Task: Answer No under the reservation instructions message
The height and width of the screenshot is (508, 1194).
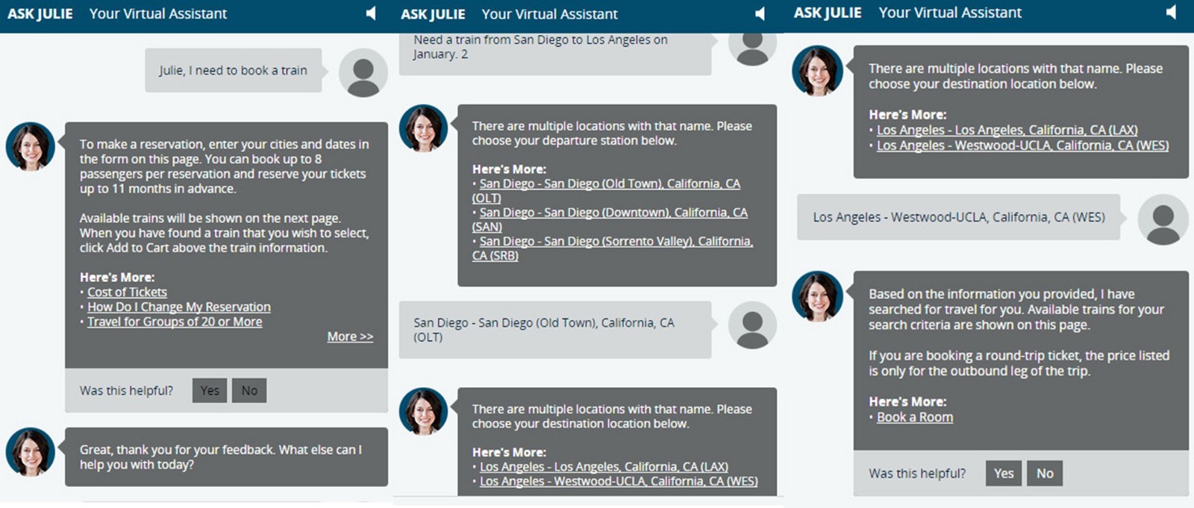Action: coord(249,391)
